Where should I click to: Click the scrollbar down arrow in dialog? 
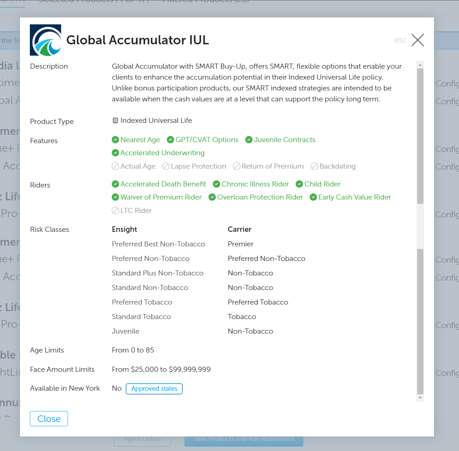click(420, 398)
